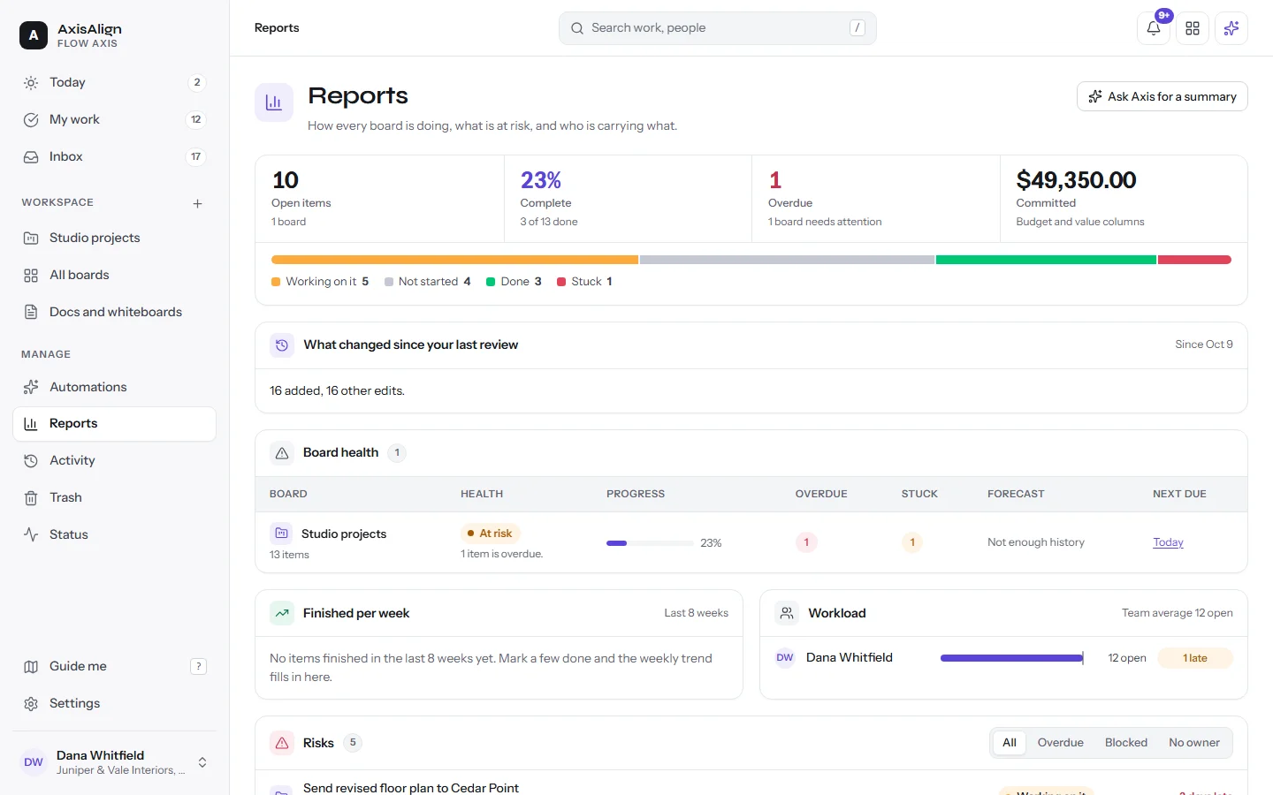The image size is (1273, 795).
Task: Click Ask Axis for a summary
Action: click(1162, 96)
